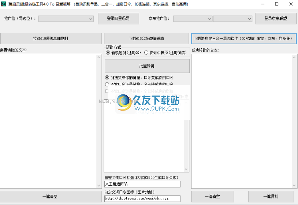This screenshot has height=205, width=298.
Task: Open the first 京东推广位 dropdown
Action: coord(193,19)
